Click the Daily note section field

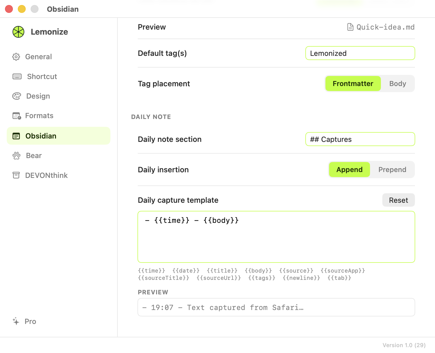coord(360,139)
